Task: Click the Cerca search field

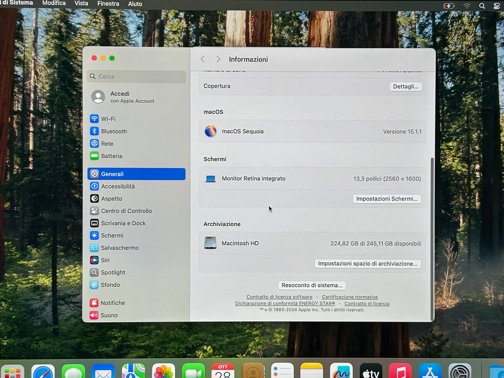Action: coord(136,76)
